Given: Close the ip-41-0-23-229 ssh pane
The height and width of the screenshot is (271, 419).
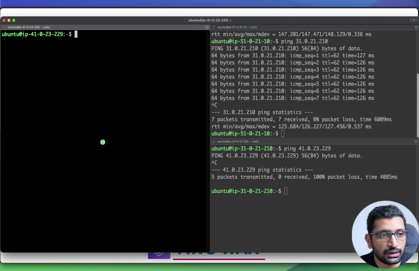Looking at the screenshot, I should pyautogui.click(x=4, y=27).
